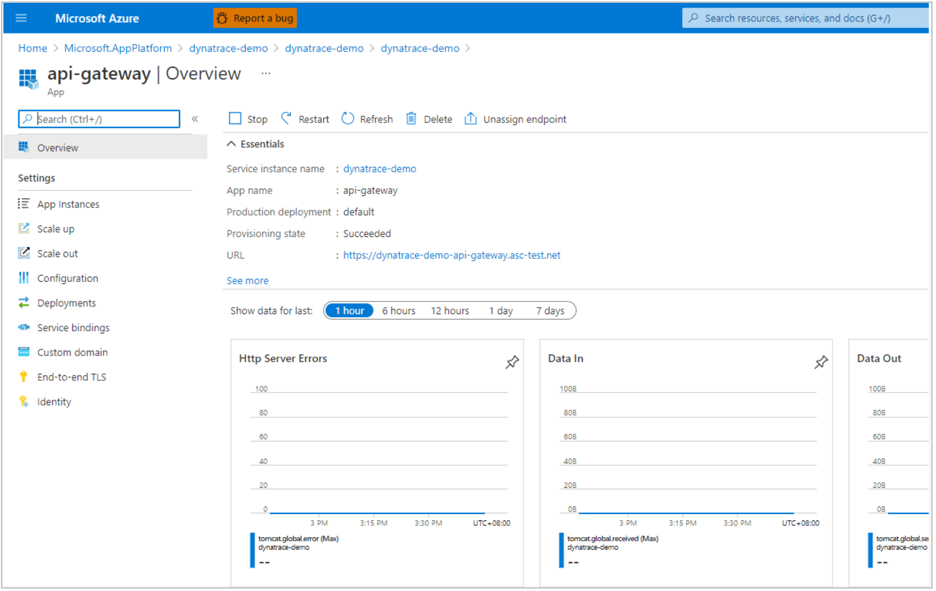Refresh the app overview data
Image resolution: width=936 pixels, height=591 pixels.
(x=348, y=119)
